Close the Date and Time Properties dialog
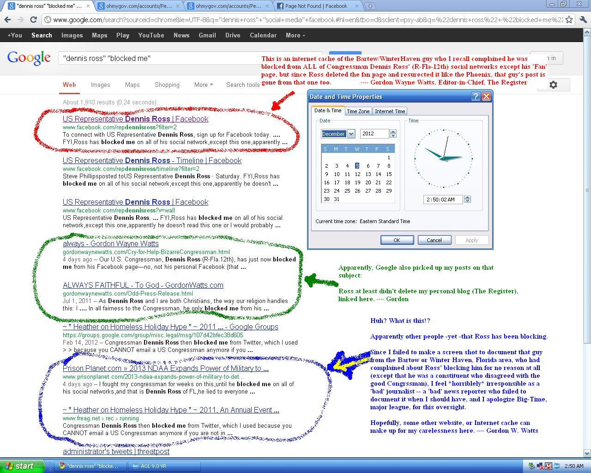Viewport: 591px width, 473px height. (x=486, y=97)
